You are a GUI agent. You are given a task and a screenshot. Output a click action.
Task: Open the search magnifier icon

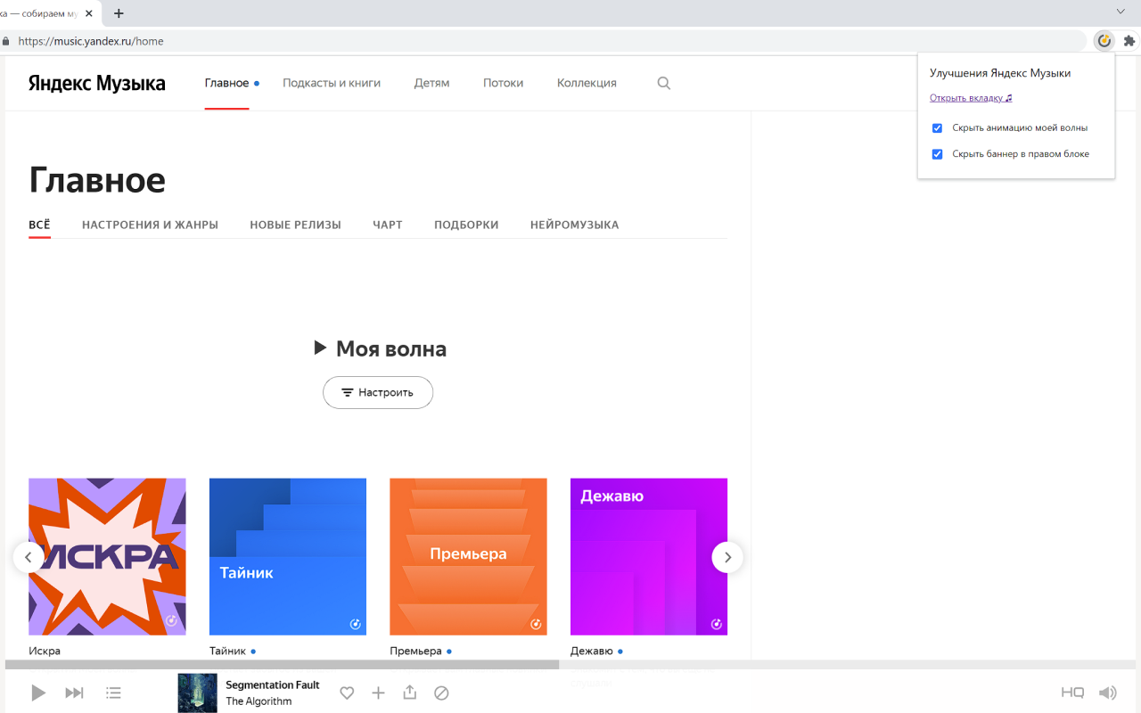tap(663, 83)
